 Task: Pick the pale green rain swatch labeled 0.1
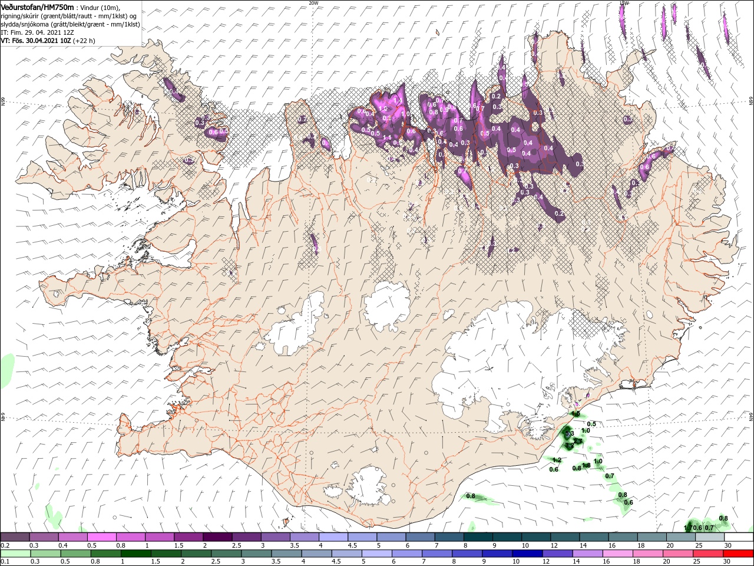pos(15,554)
